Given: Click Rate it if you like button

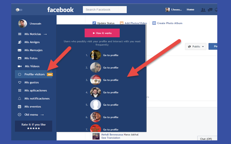Looking at the screenshot, I should (34, 126).
